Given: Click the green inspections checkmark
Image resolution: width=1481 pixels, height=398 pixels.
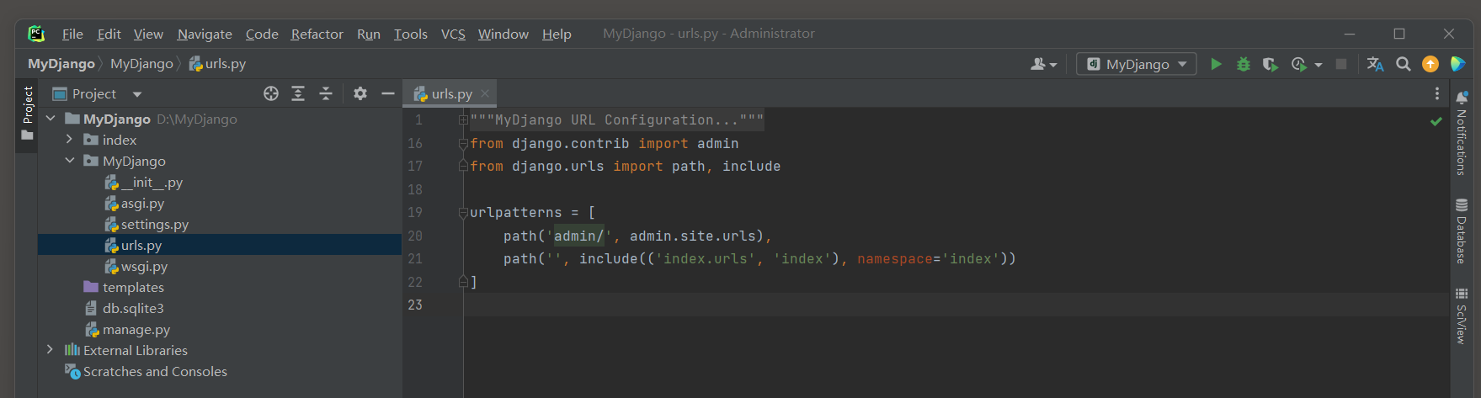Looking at the screenshot, I should 1436,121.
